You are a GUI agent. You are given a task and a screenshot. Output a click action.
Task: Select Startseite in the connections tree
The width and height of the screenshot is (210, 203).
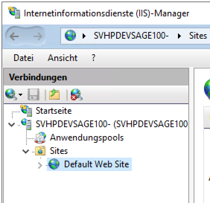click(x=54, y=111)
